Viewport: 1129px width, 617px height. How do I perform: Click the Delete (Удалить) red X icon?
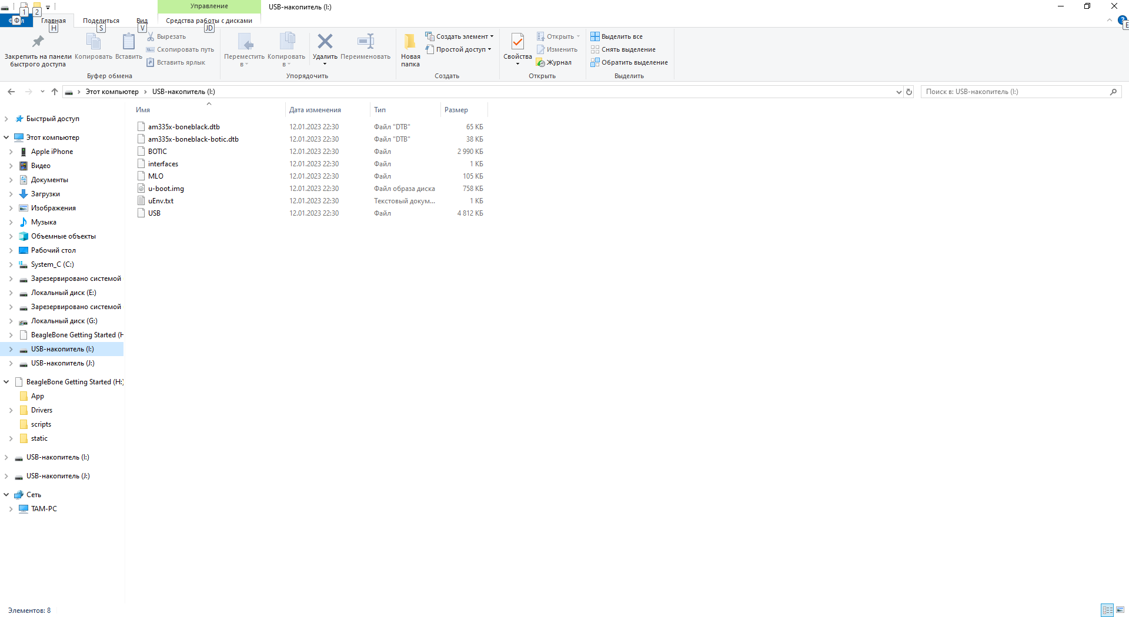[x=325, y=42]
